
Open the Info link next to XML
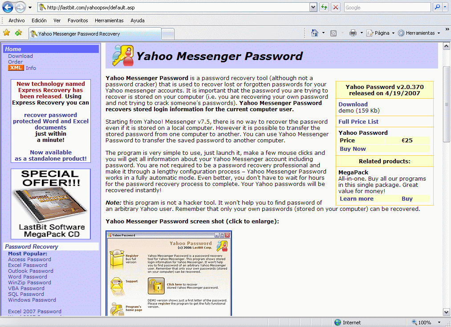tap(31, 68)
